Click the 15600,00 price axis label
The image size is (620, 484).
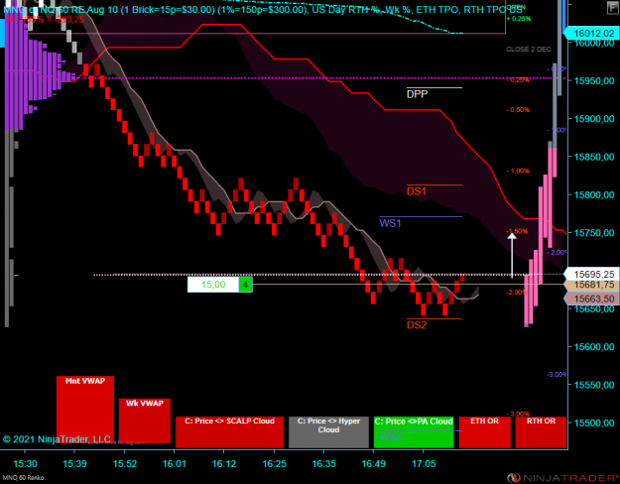click(594, 347)
